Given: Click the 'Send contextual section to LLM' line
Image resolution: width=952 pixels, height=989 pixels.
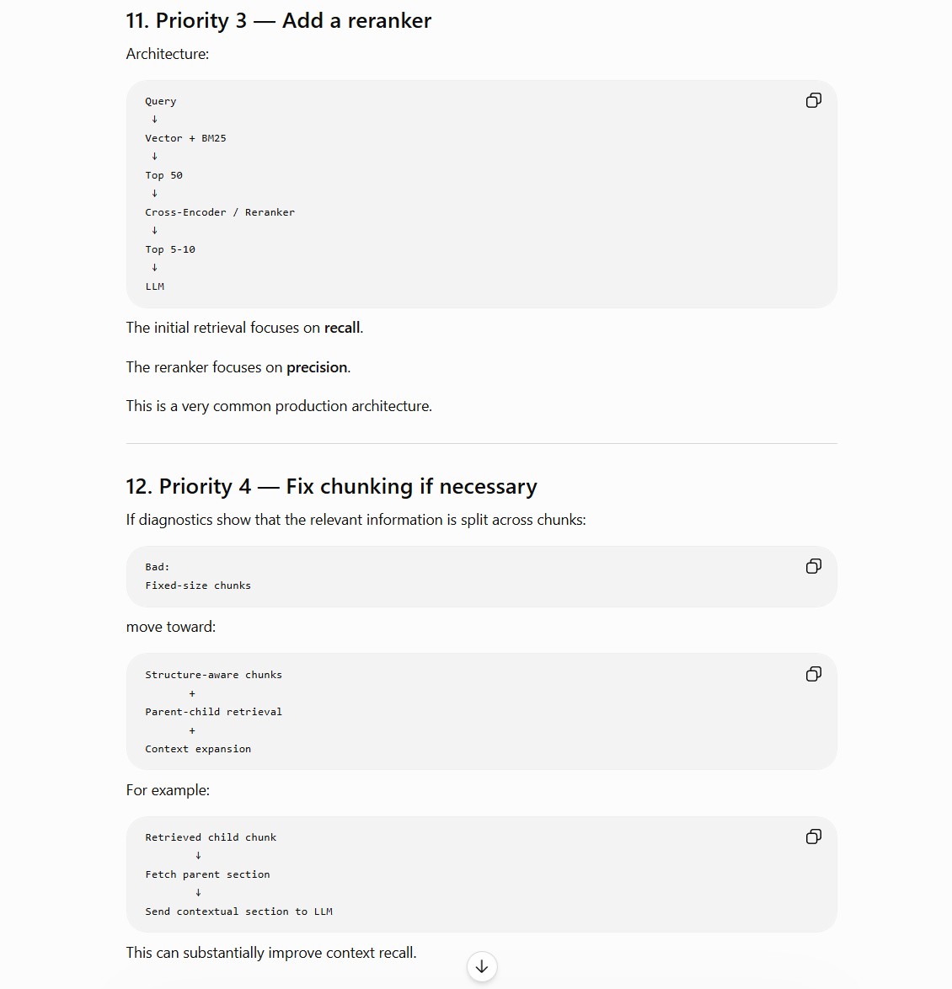Looking at the screenshot, I should tap(238, 911).
